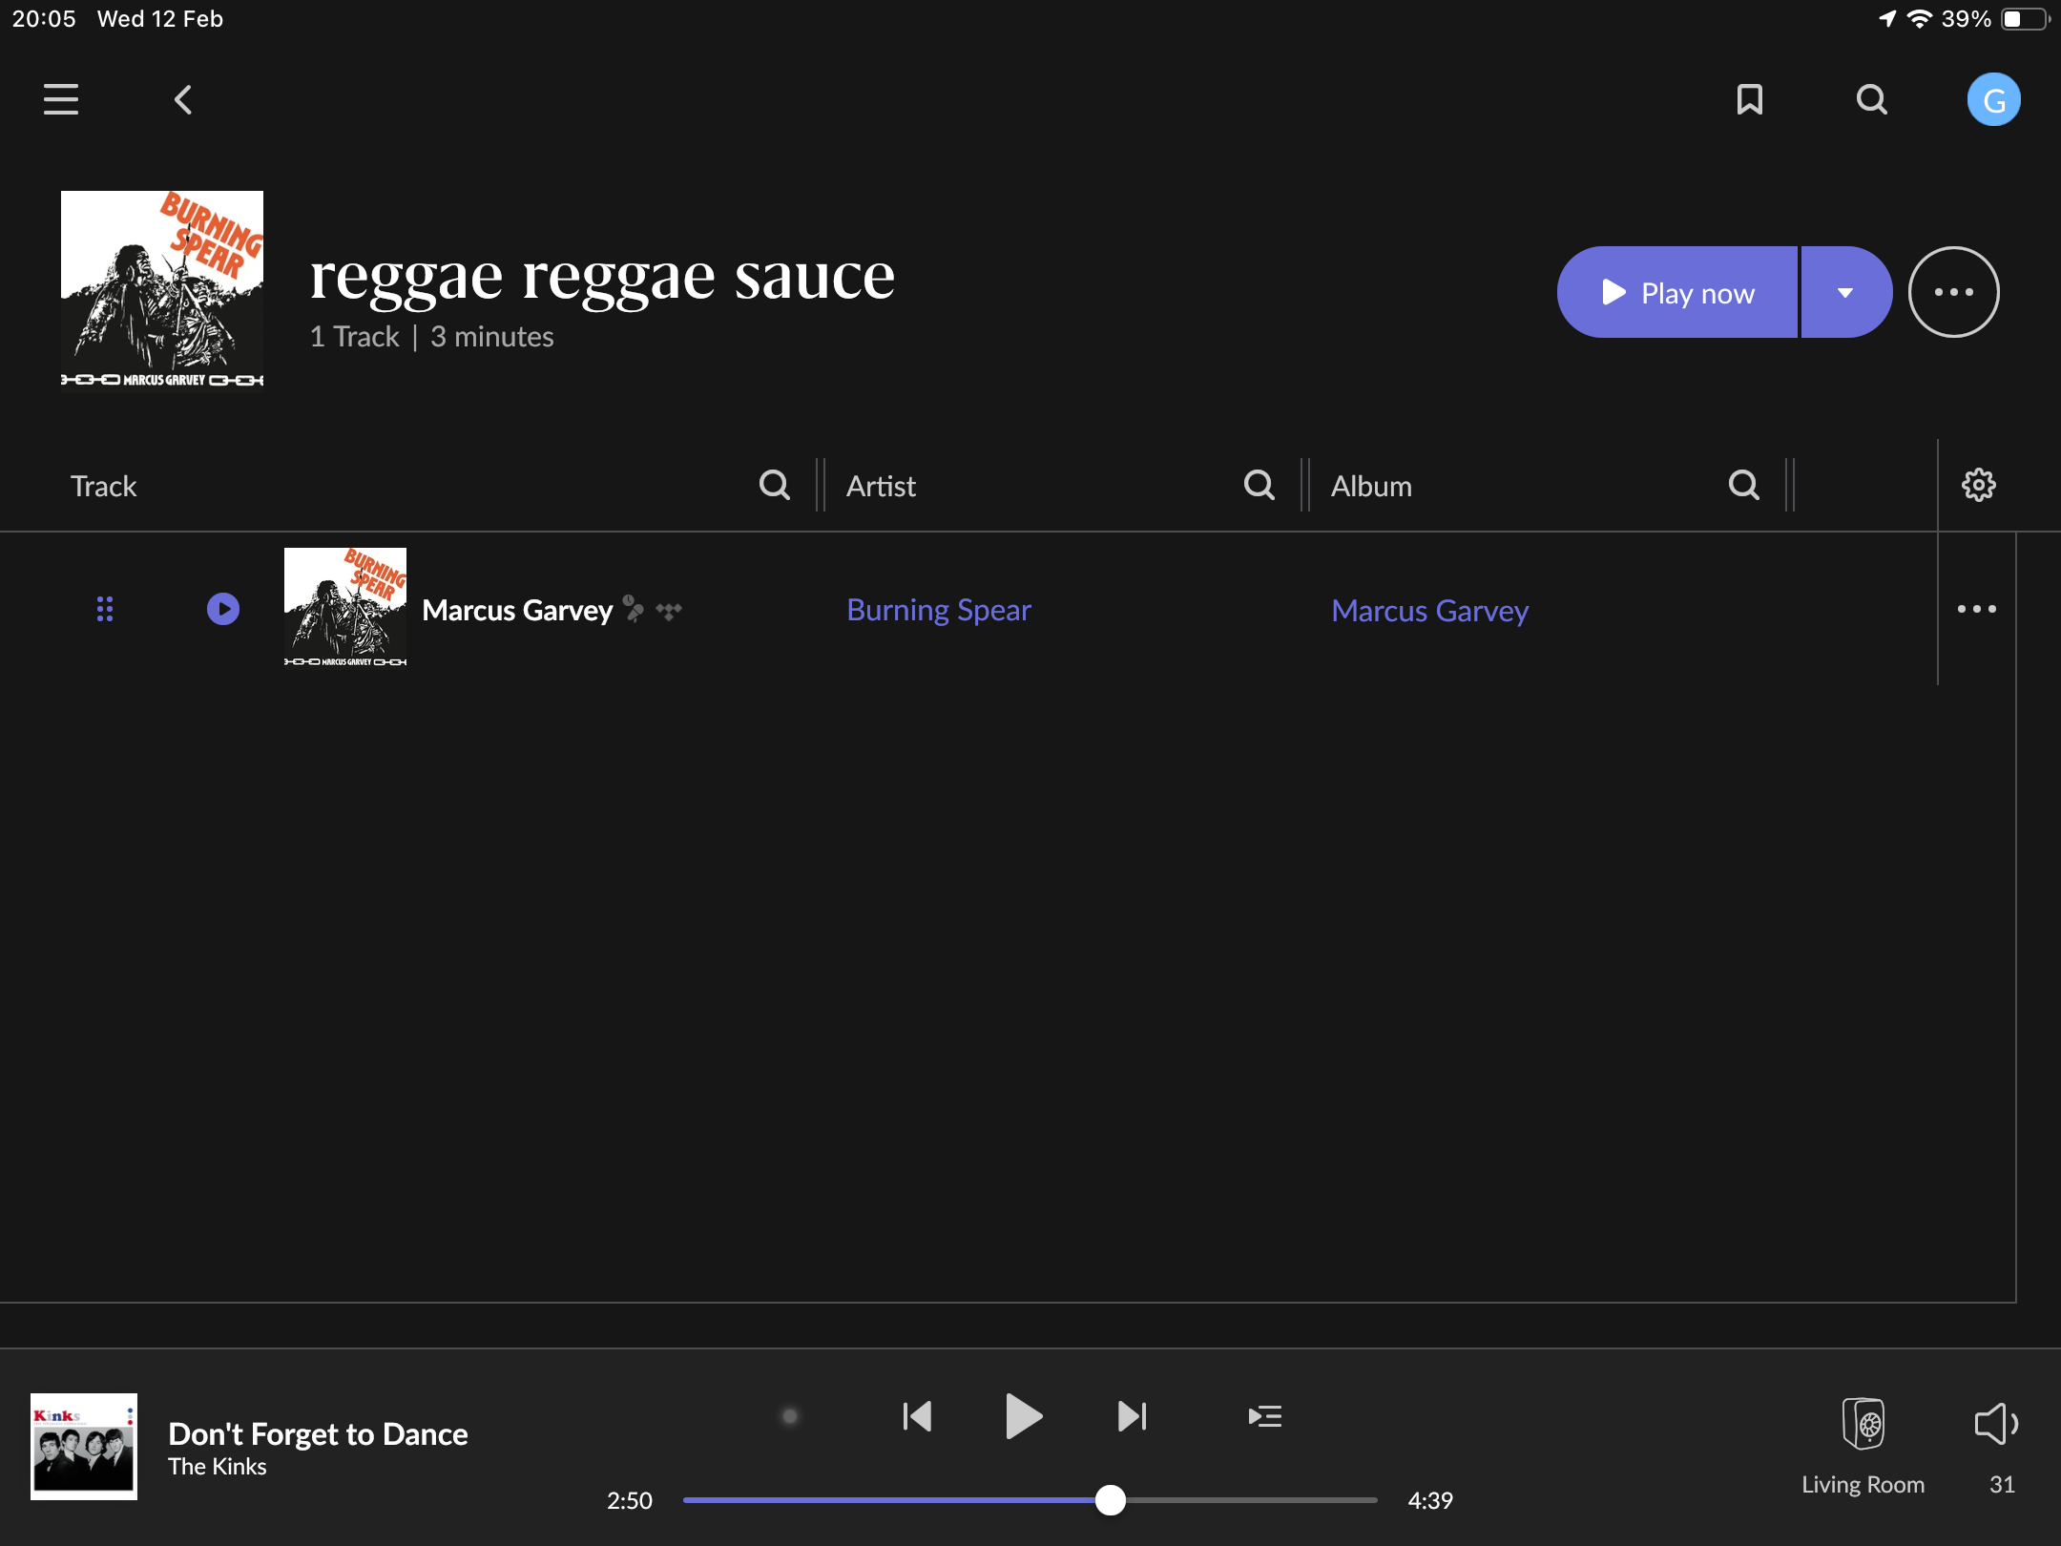Screen dimensions: 2061x1546
Task: Skip to the previous track
Action: (917, 1416)
